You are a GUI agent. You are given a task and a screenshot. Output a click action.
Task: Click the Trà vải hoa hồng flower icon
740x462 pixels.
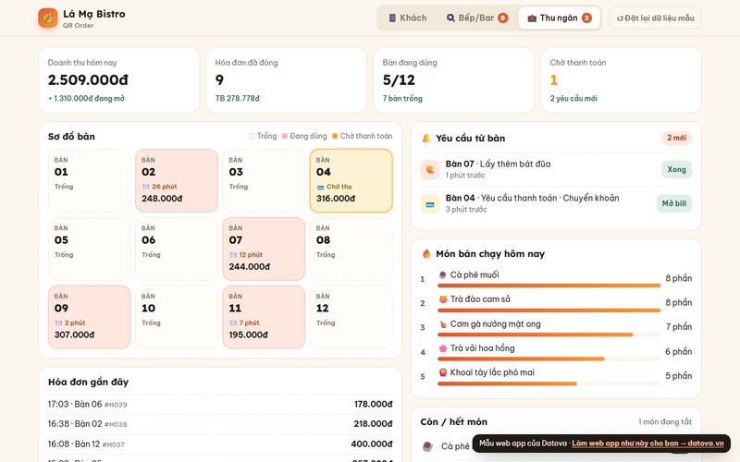pyautogui.click(x=443, y=348)
